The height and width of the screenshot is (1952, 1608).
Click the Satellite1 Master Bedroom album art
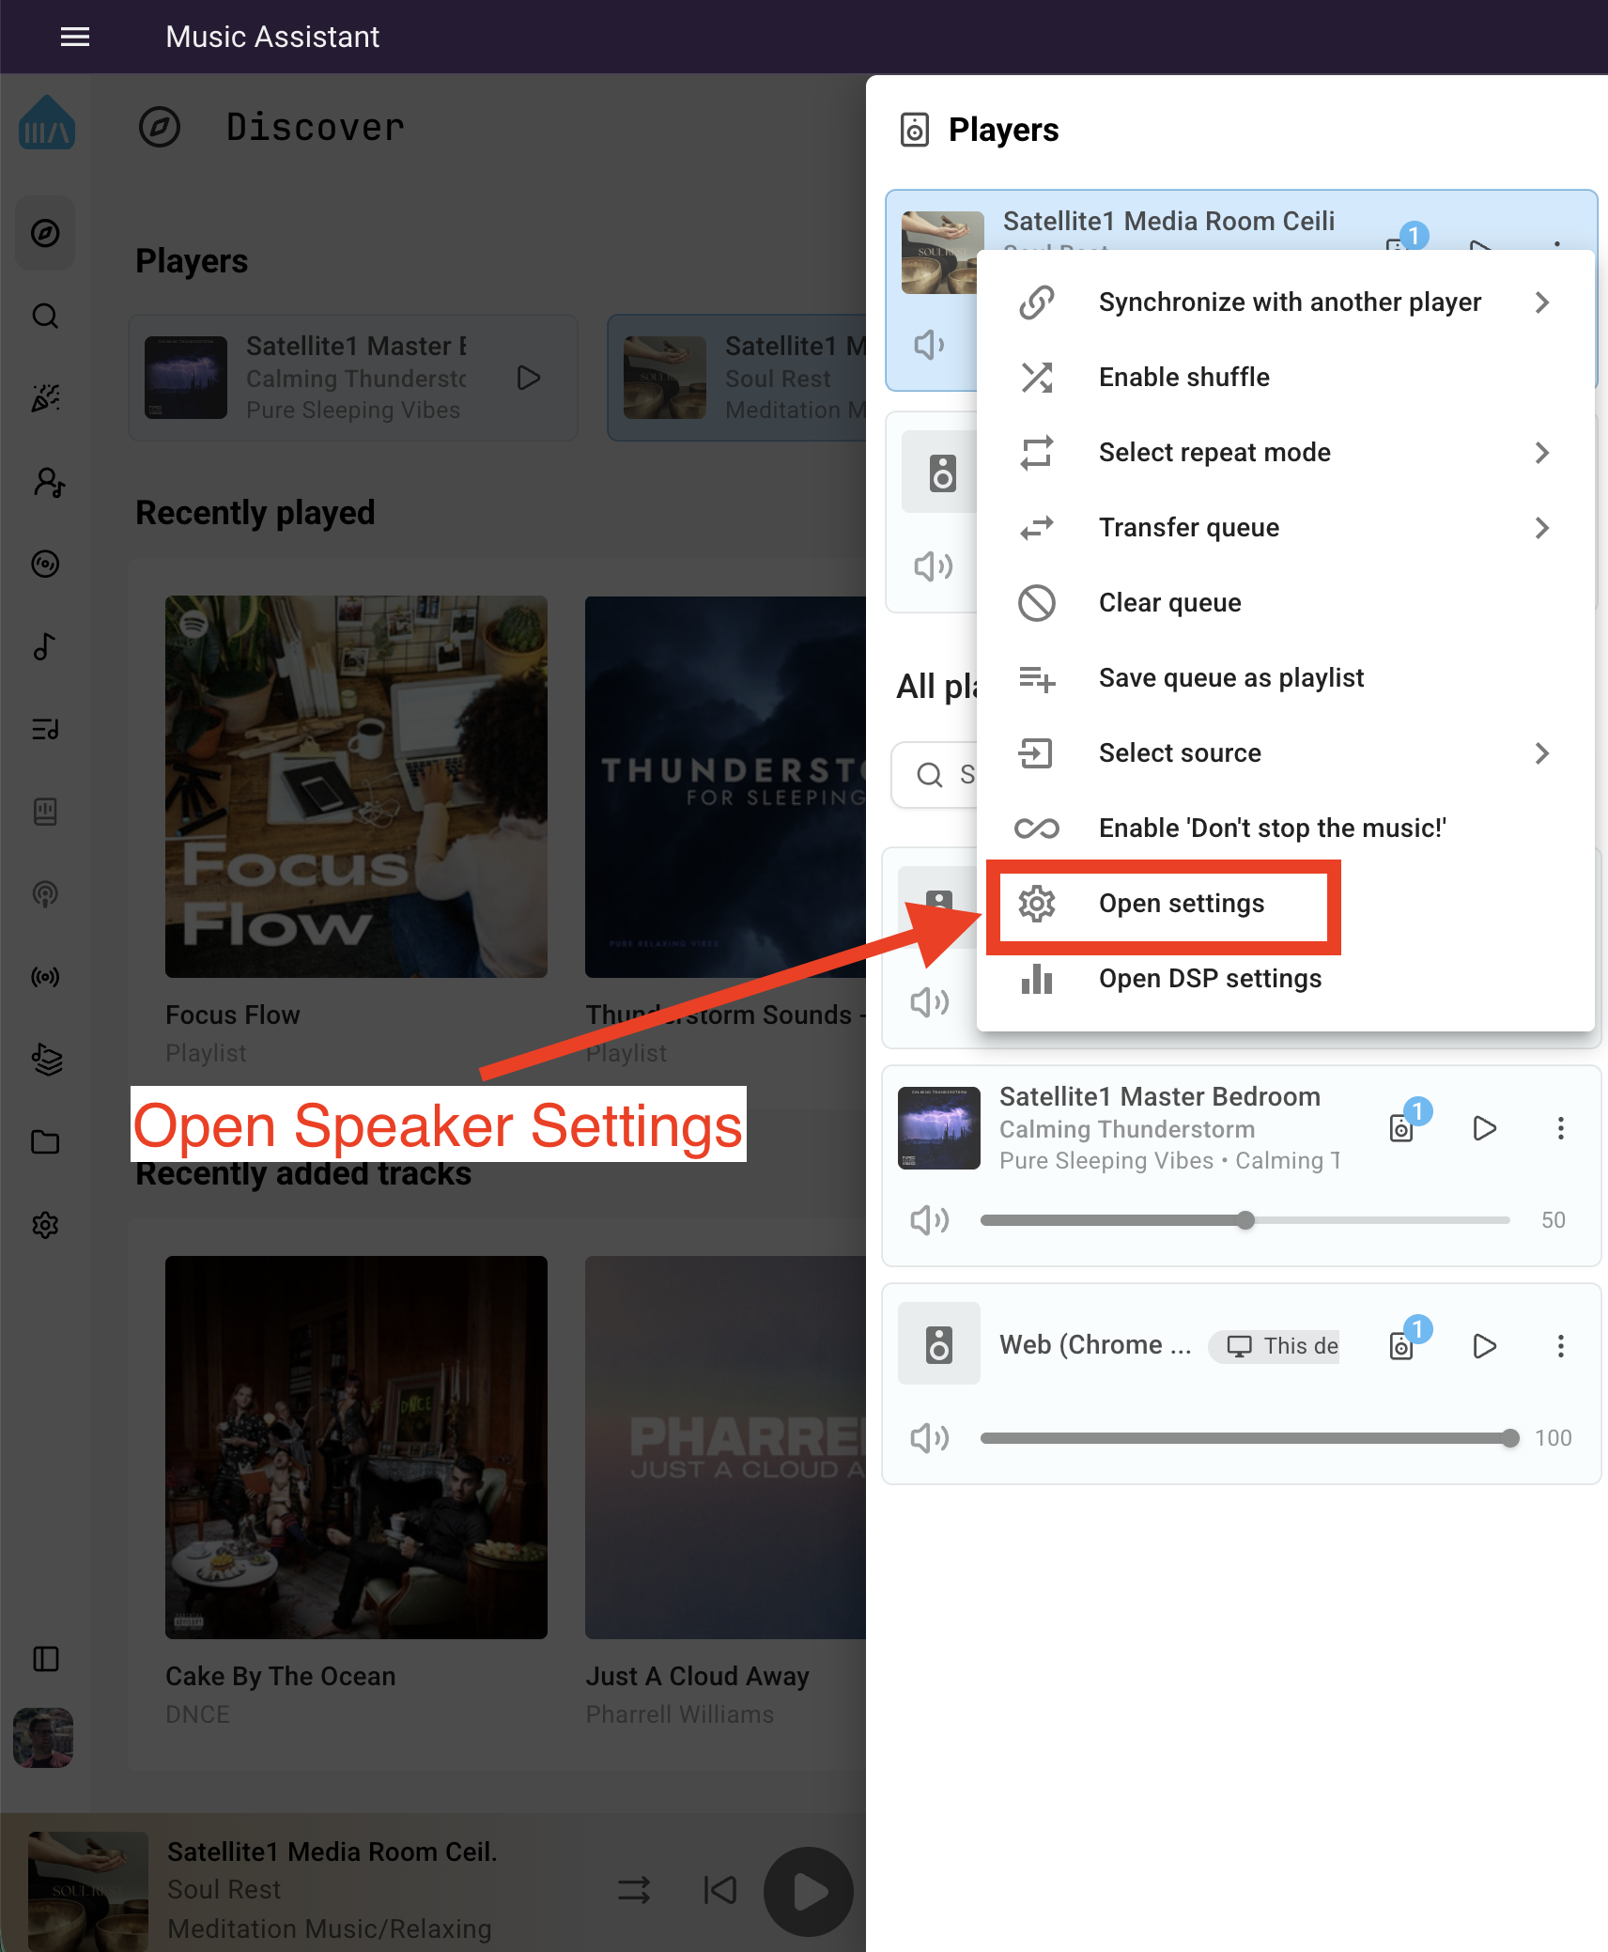939,1128
